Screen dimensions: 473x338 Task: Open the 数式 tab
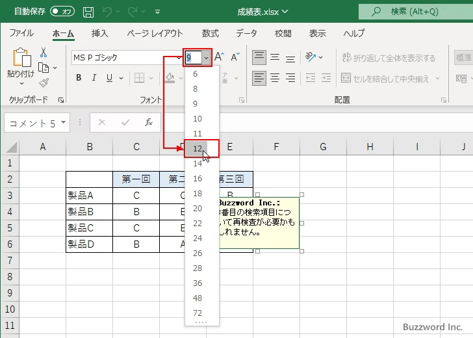click(x=211, y=33)
